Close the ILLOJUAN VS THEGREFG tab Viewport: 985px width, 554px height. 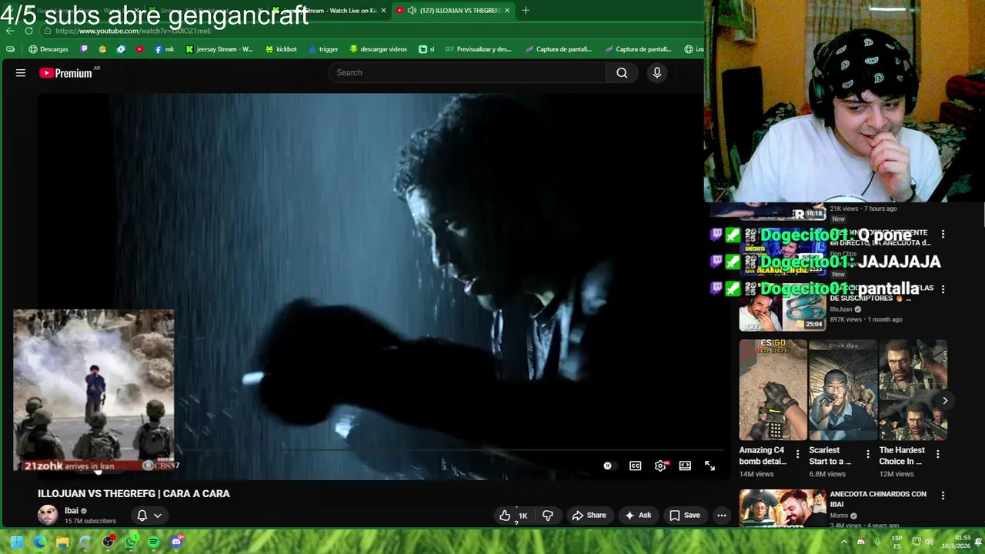click(x=507, y=10)
